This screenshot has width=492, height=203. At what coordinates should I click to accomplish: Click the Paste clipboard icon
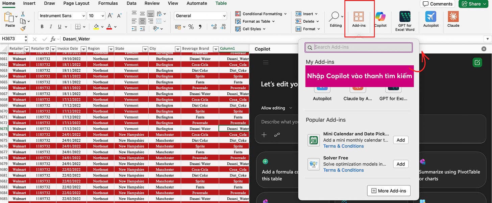8,17
